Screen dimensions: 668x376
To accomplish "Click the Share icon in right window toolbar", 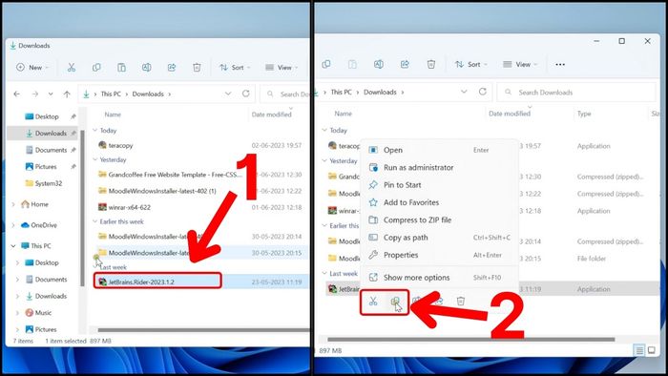I will [x=405, y=64].
